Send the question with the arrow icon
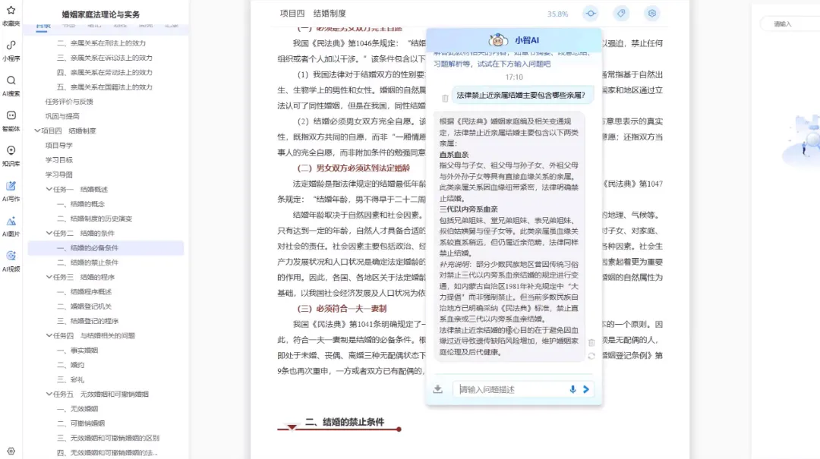Image resolution: width=820 pixels, height=459 pixels. click(586, 389)
